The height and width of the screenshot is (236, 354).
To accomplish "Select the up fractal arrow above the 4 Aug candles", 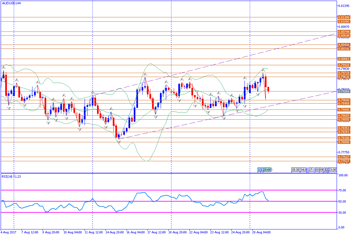I will tap(4, 67).
